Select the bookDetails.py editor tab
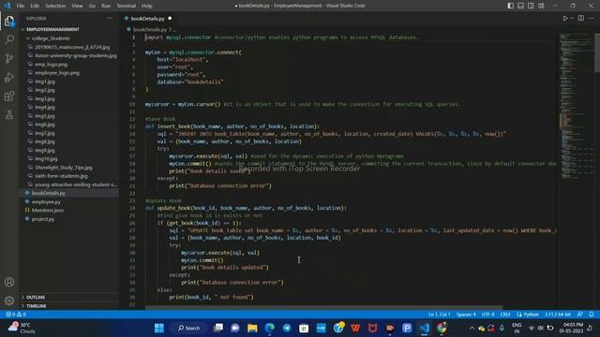 click(x=147, y=19)
